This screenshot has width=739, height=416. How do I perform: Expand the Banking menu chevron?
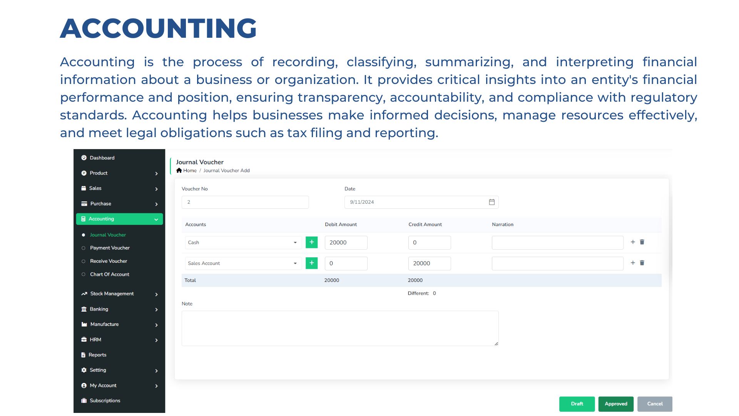156,310
